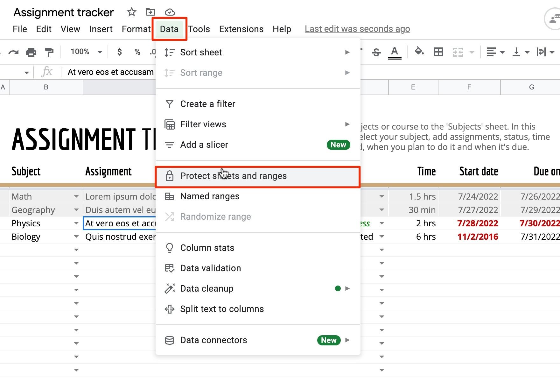Select column G header
This screenshot has width=560, height=382.
531,87
